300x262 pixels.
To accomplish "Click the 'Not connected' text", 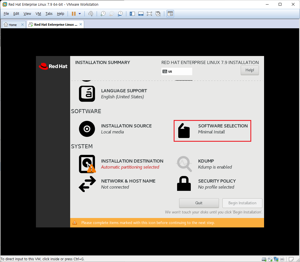I will click(x=115, y=187).
